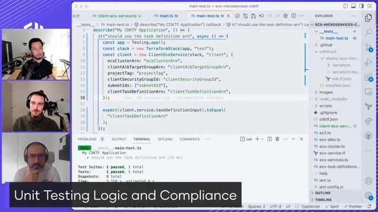This screenshot has height=212, width=378.
Task: Open the PROBLEMS panel tab
Action: [x=91, y=139]
